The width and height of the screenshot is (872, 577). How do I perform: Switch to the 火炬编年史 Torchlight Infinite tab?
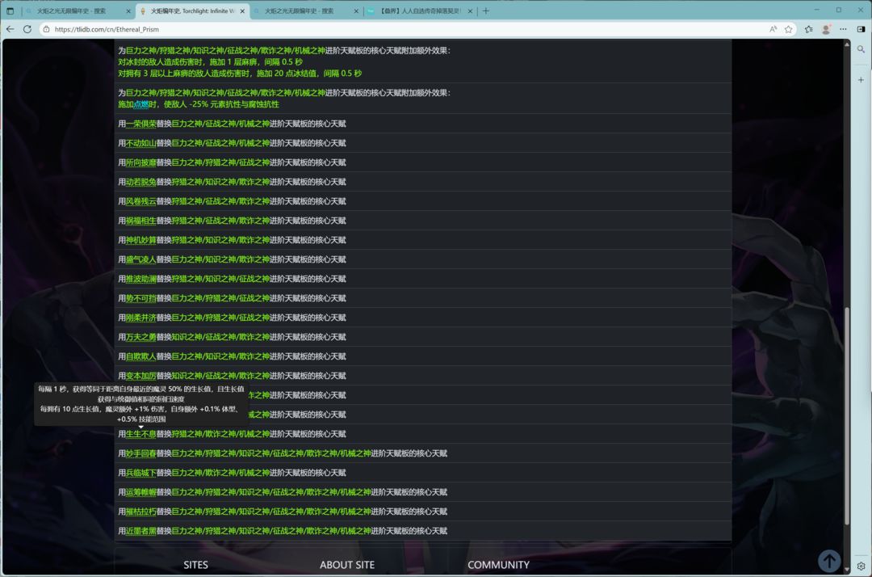(x=192, y=11)
